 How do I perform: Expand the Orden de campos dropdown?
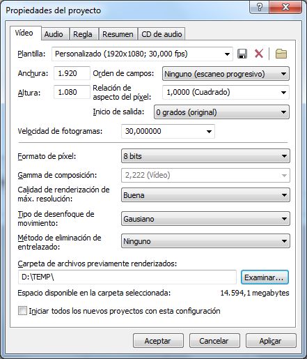226,74
